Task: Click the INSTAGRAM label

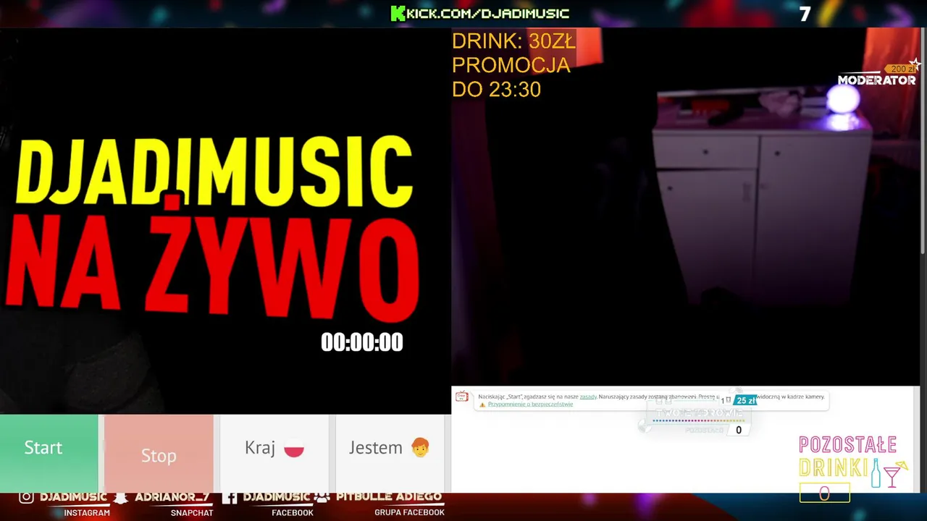Action: pos(87,512)
